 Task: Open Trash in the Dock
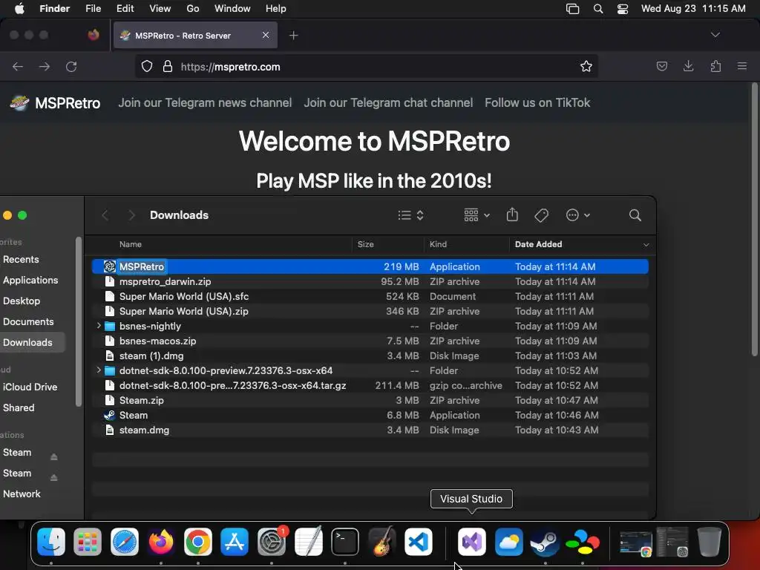pos(709,541)
